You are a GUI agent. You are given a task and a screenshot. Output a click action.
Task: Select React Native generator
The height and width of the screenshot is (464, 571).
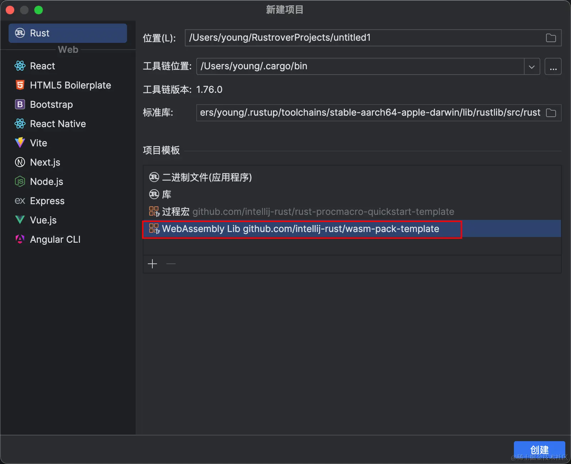(x=68, y=124)
